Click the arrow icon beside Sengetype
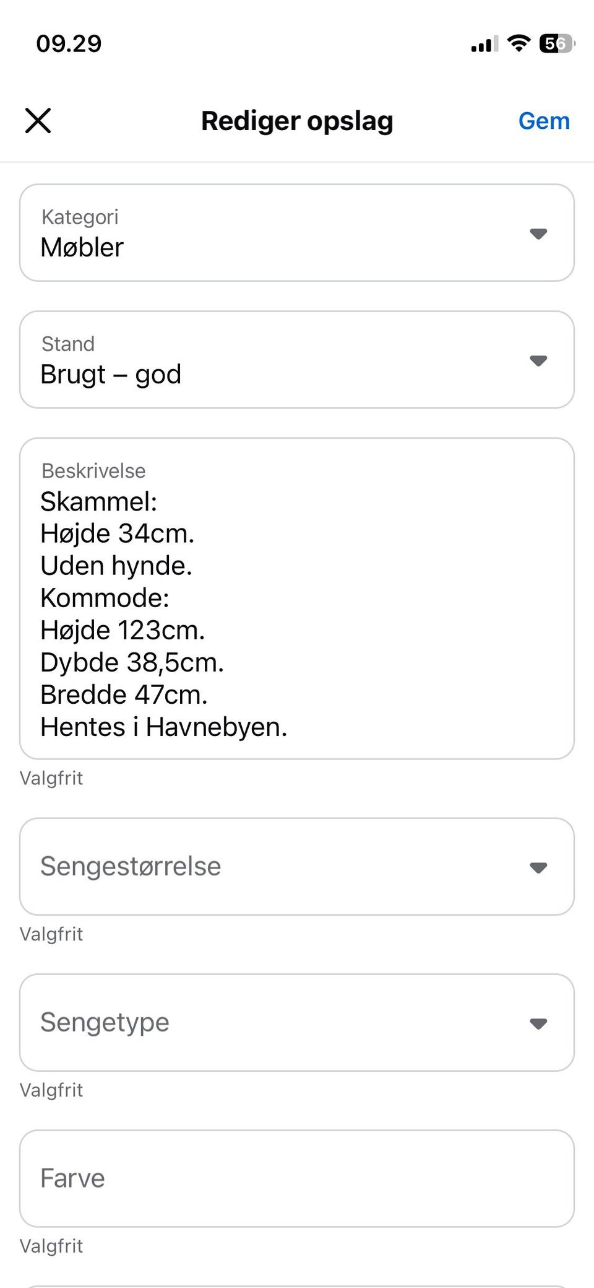This screenshot has width=594, height=1288. (538, 1023)
